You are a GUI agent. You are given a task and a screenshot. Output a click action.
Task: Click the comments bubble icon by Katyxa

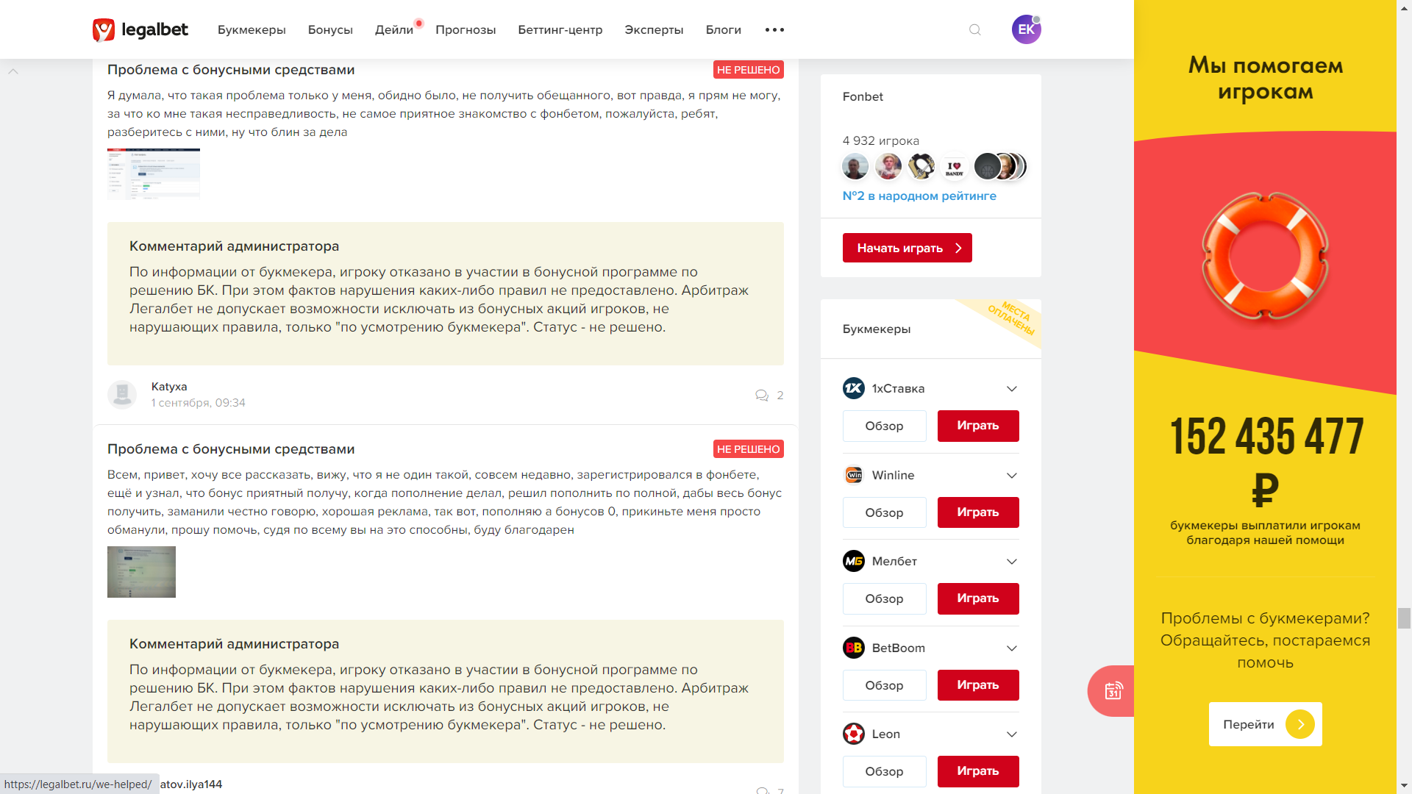pyautogui.click(x=762, y=396)
